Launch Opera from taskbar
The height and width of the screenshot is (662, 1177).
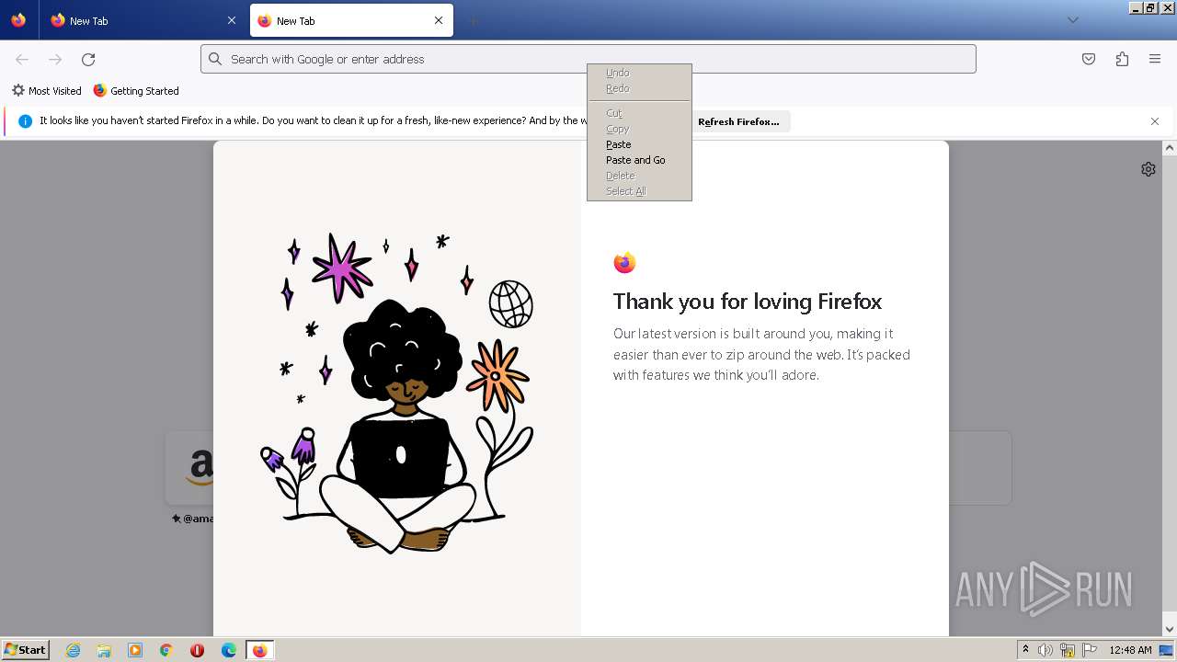[198, 650]
